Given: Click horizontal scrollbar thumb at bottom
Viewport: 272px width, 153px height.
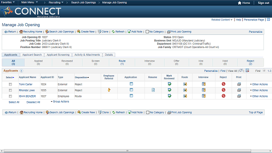Looking at the screenshot, I should [x=127, y=151].
